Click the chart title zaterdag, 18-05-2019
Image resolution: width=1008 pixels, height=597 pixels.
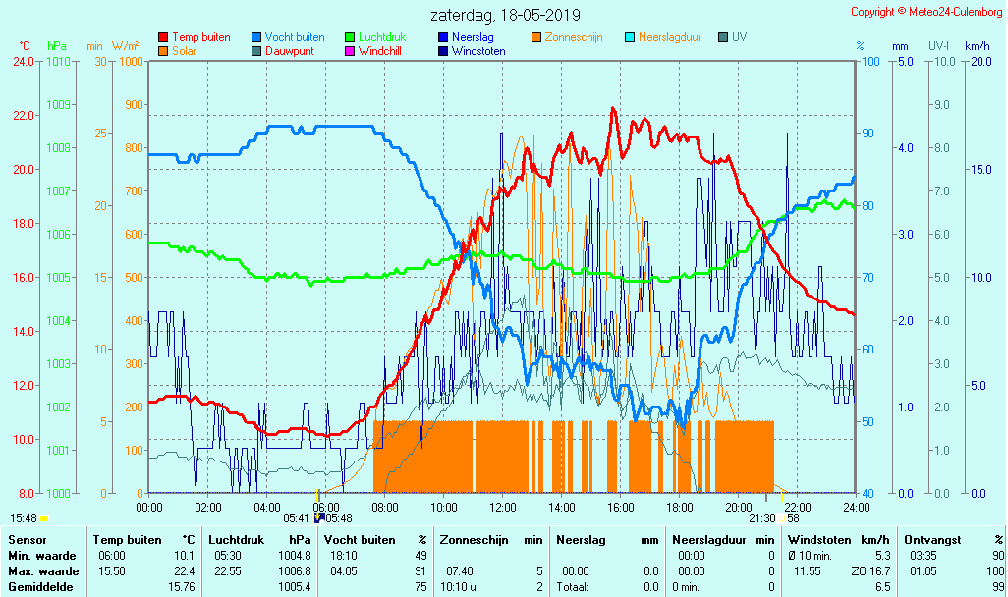pos(505,15)
